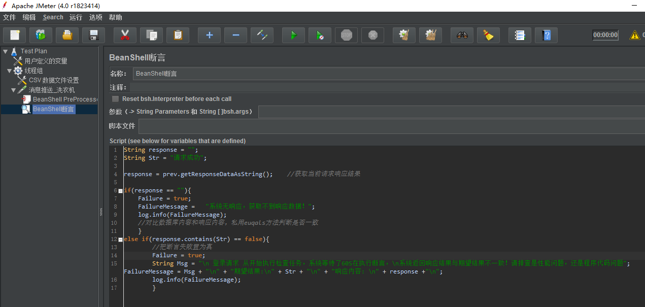Save the test plan with floppy icon
The width and height of the screenshot is (645, 307).
pyautogui.click(x=93, y=35)
